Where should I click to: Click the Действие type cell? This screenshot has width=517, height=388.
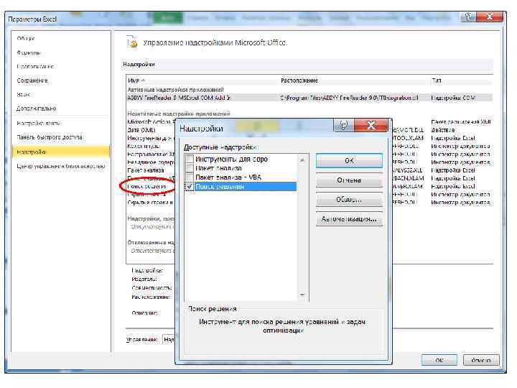coord(443,130)
